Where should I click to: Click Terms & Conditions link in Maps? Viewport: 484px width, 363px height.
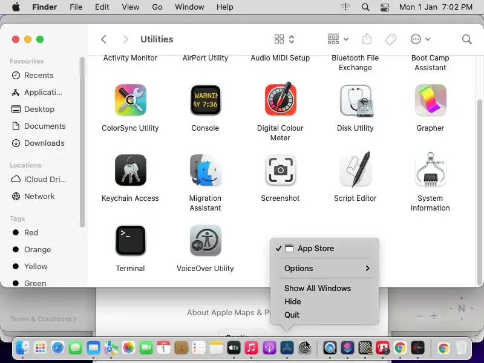point(43,319)
